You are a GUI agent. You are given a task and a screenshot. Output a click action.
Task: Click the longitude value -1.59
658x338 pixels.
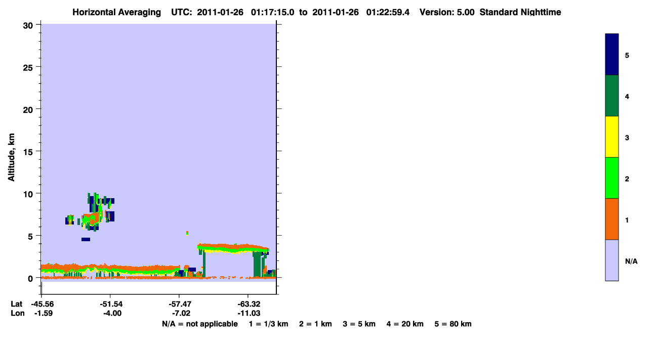point(43,313)
